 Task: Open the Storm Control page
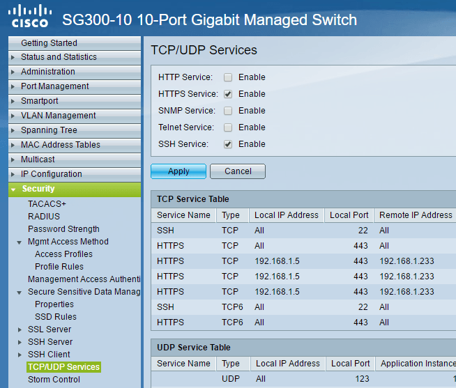click(x=54, y=380)
